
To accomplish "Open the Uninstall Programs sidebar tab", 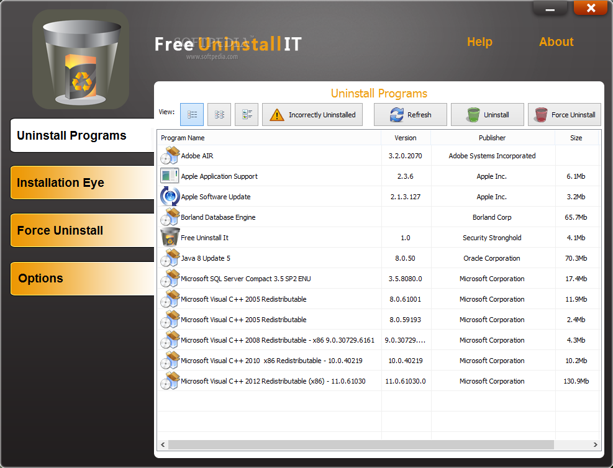I will (x=83, y=135).
